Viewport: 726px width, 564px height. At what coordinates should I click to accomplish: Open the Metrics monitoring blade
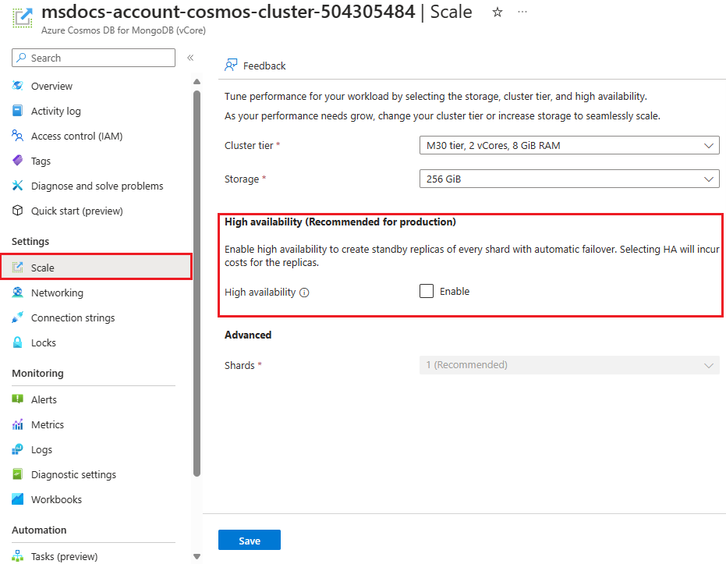pos(46,424)
